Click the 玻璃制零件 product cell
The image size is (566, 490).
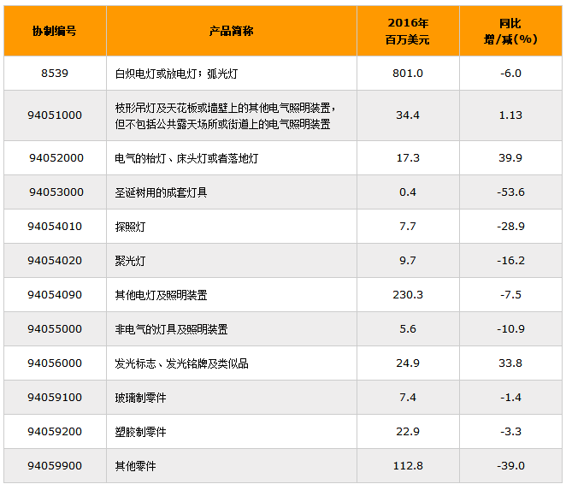tap(140, 398)
